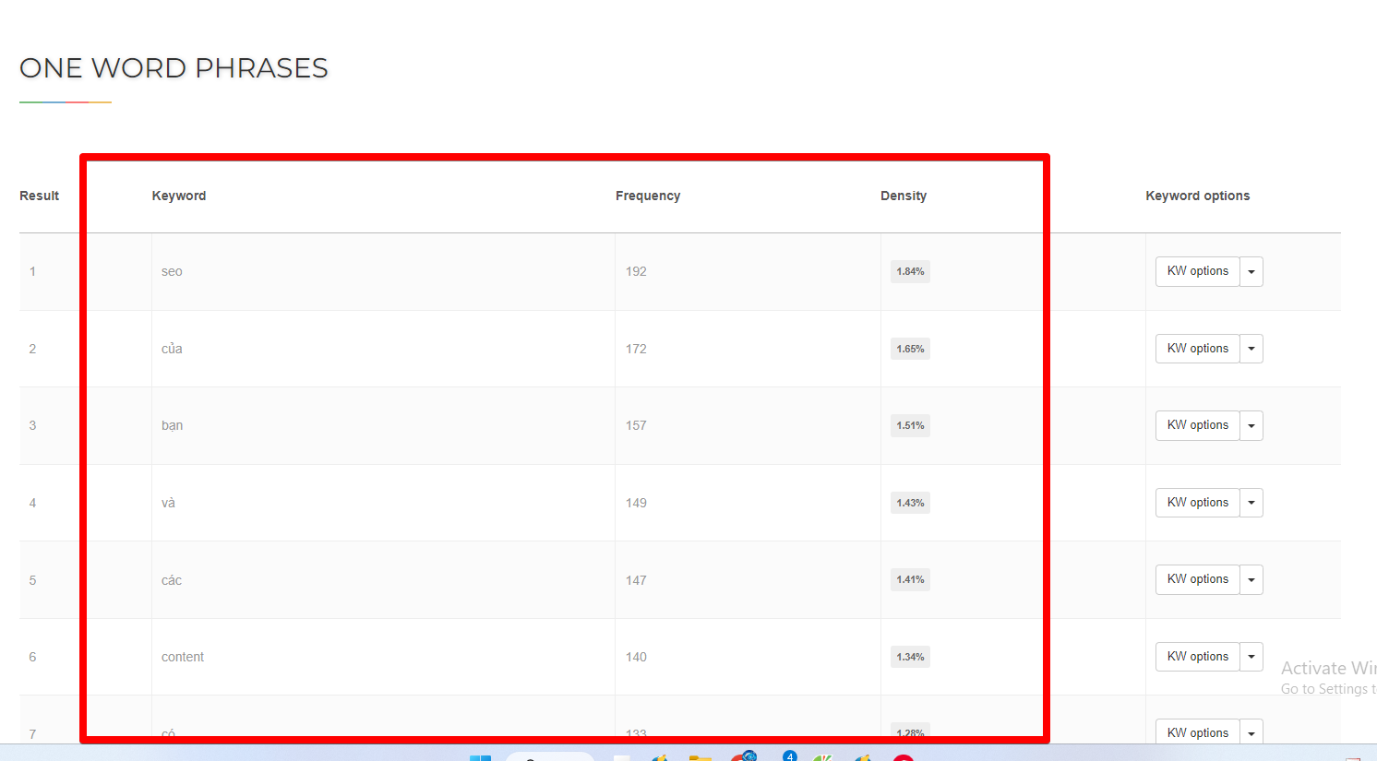
Task: Click frequency value 140
Action: pos(636,657)
